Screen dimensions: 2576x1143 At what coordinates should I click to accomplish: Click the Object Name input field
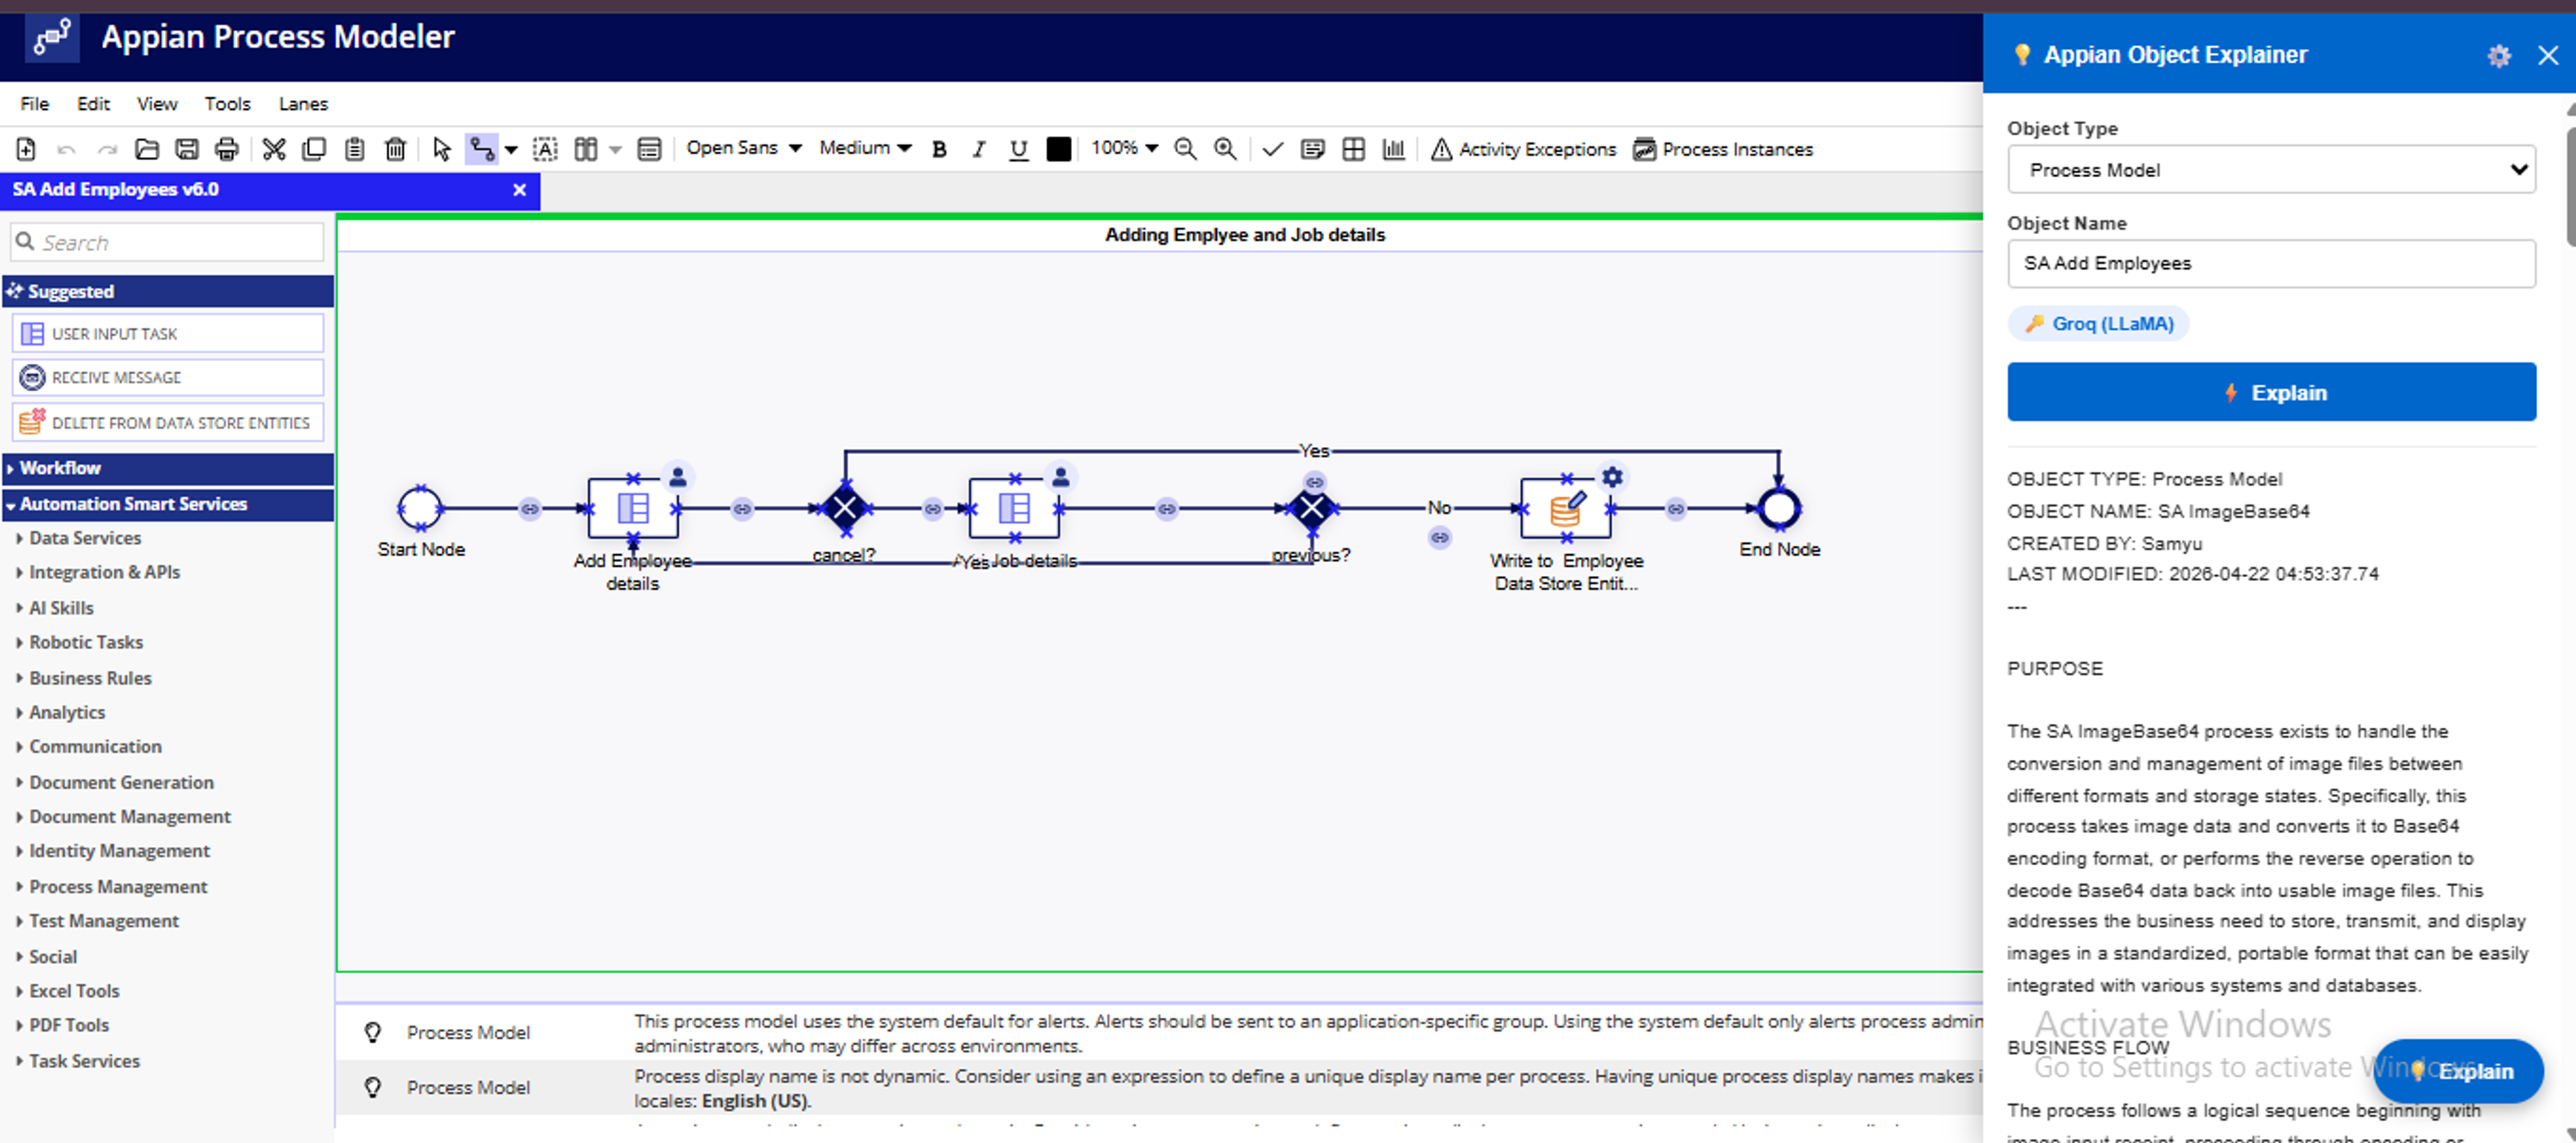point(2271,263)
